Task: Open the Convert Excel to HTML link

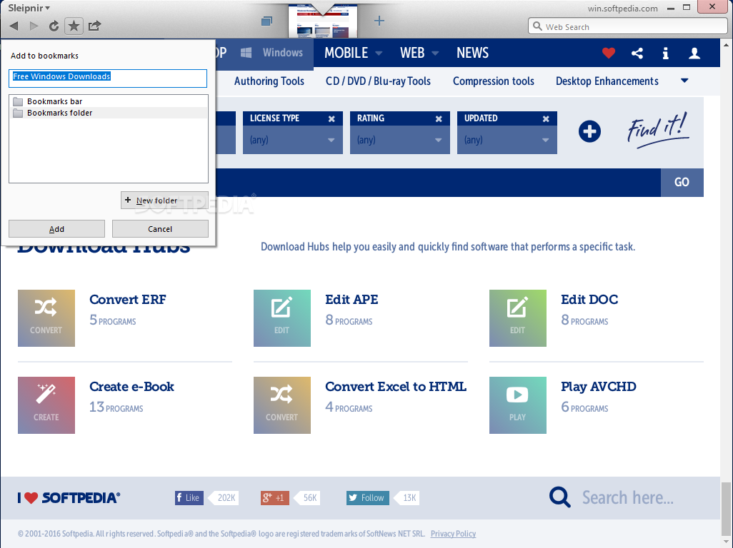Action: pyautogui.click(x=396, y=387)
